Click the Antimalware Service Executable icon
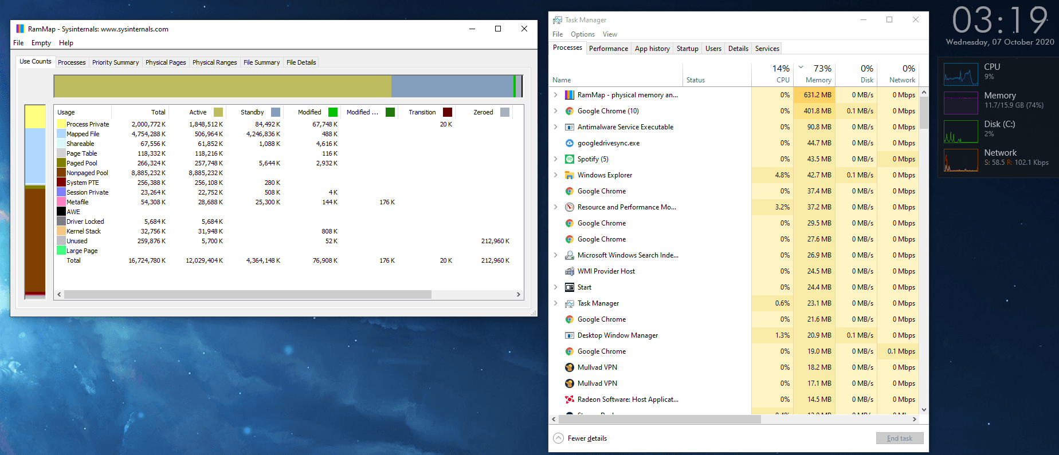This screenshot has height=455, width=1059. [570, 127]
